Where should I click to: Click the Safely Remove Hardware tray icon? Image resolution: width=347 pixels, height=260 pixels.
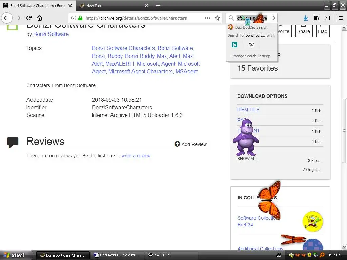tap(315, 255)
